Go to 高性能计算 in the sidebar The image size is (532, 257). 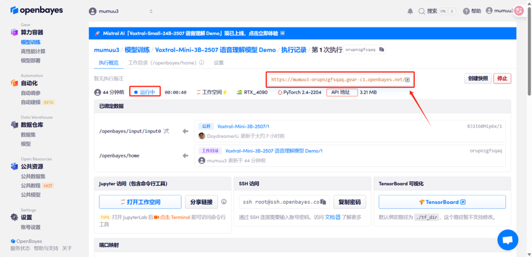click(33, 52)
